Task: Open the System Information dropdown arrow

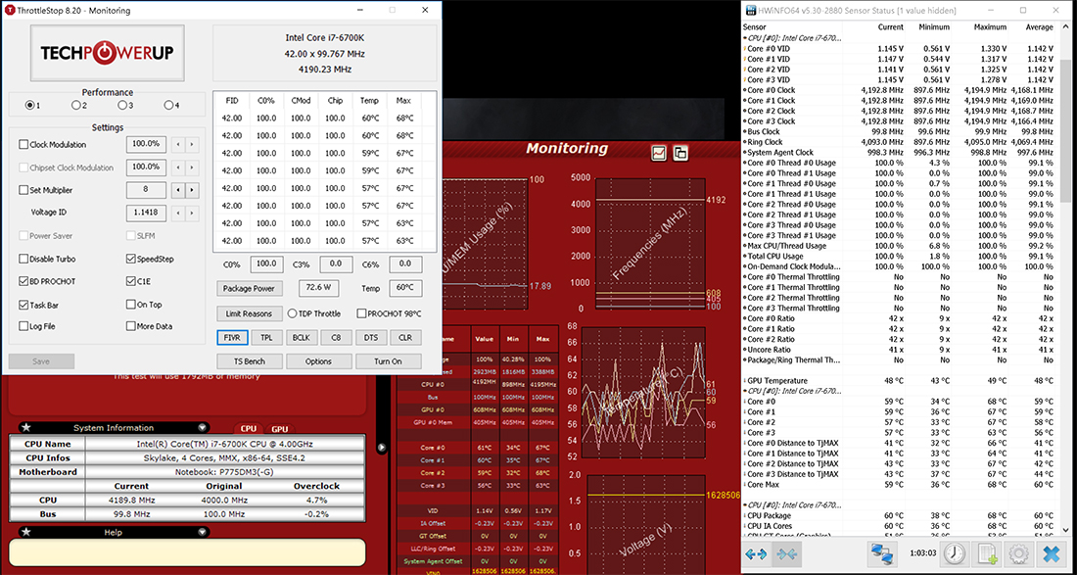Action: click(202, 427)
